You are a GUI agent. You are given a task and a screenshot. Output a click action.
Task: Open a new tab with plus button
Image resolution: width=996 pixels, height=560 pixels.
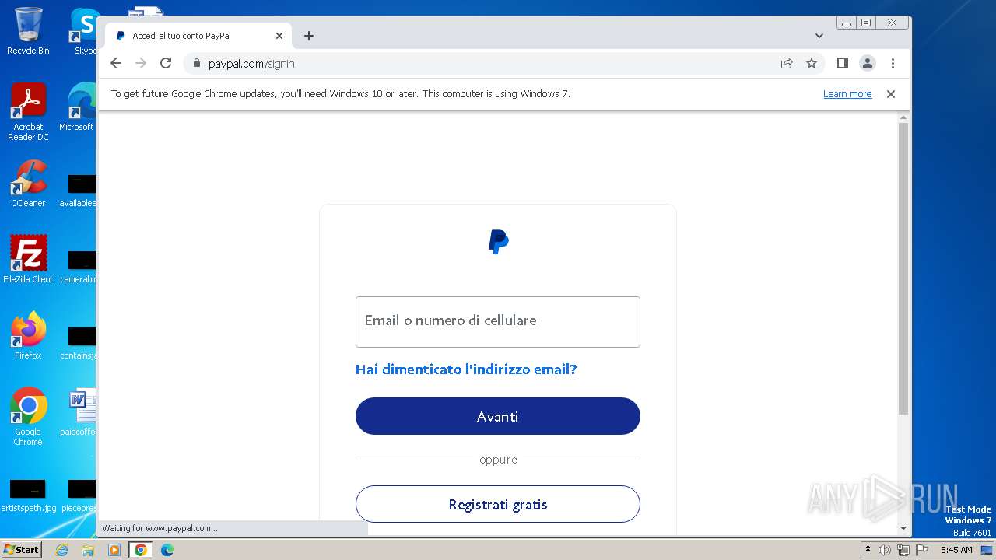click(x=309, y=36)
